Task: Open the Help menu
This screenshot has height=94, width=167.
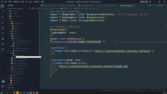Action: pos(42,2)
